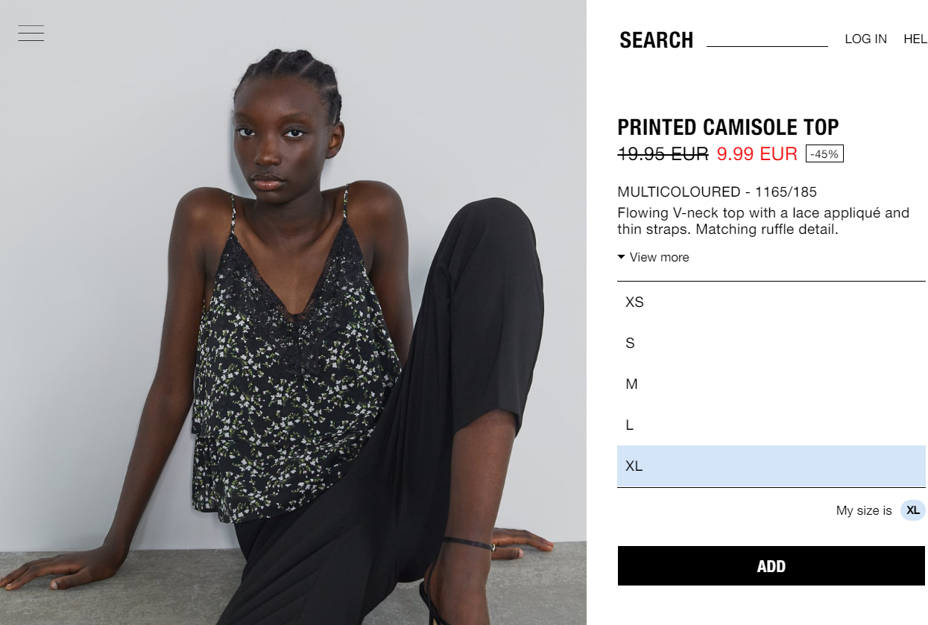Open the HELP menu link
The image size is (928, 625).
[915, 39]
